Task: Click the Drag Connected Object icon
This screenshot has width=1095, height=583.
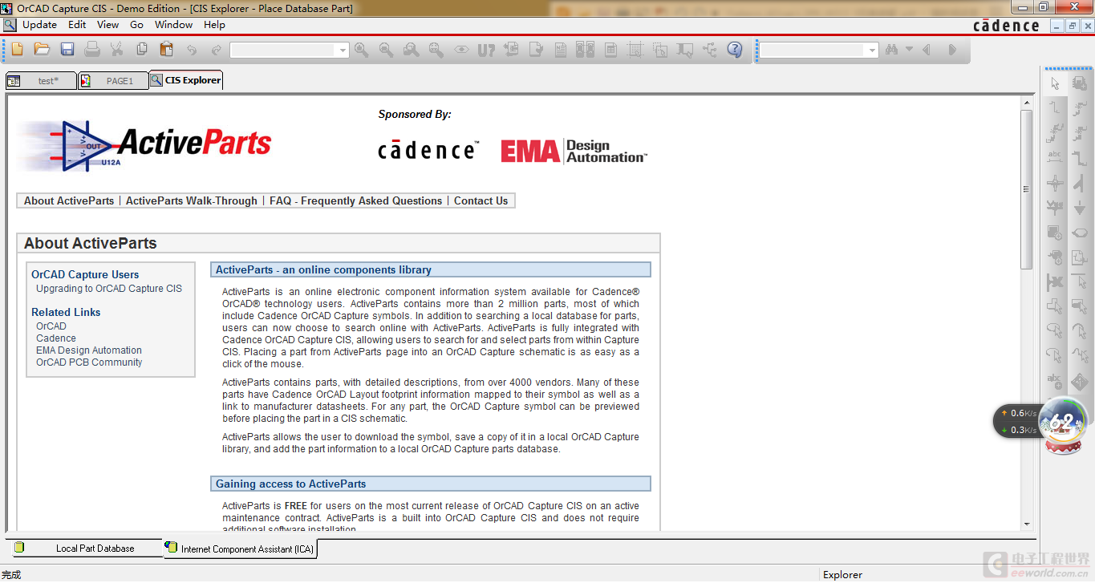Action: click(685, 50)
